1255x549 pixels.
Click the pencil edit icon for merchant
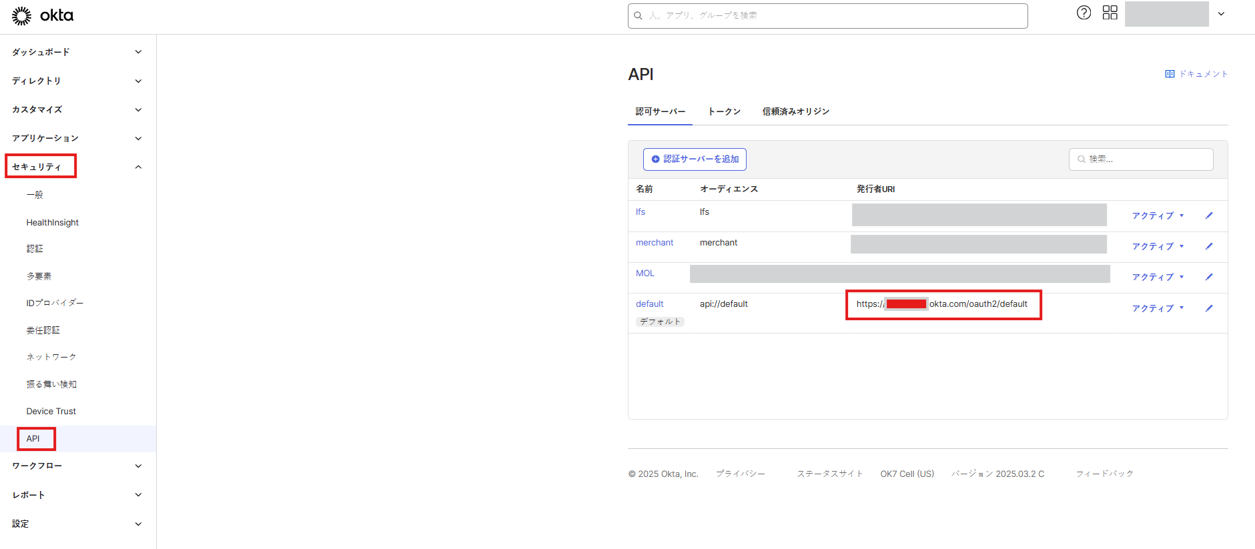coord(1209,246)
